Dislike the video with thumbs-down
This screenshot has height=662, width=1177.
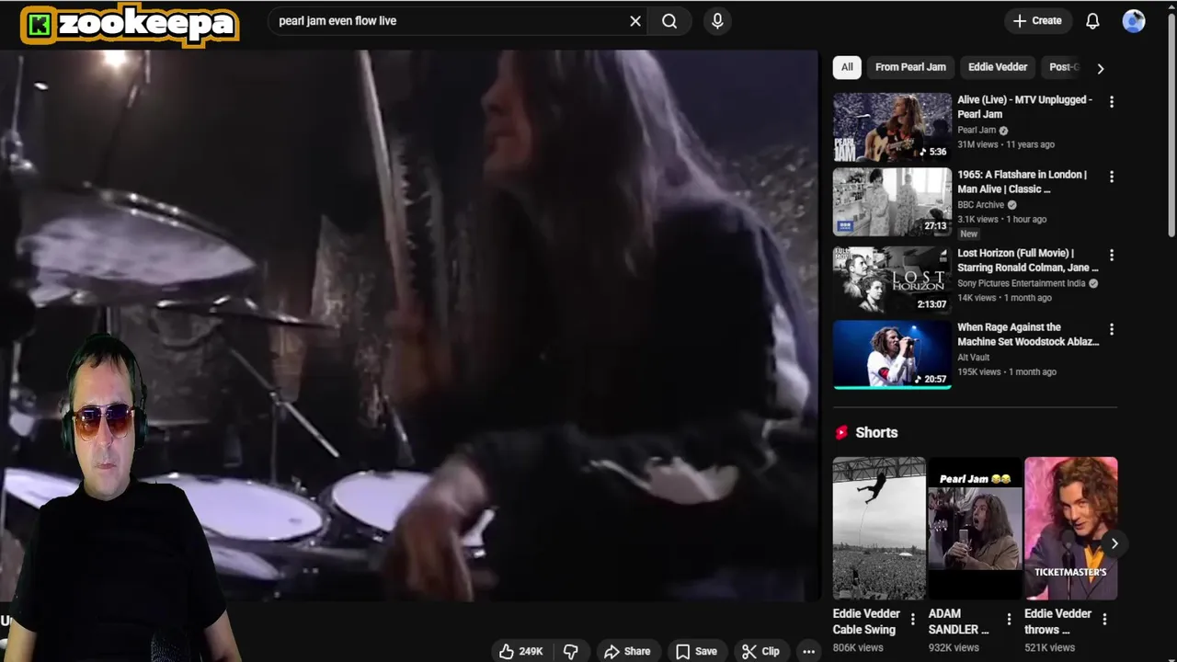click(571, 651)
